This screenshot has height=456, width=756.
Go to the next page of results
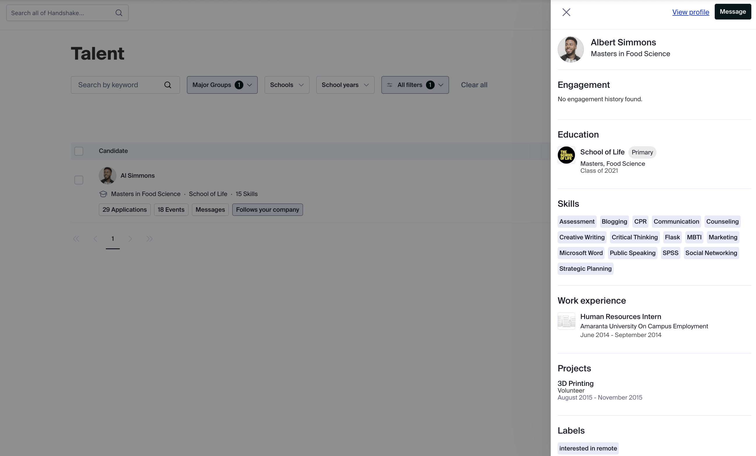point(130,239)
